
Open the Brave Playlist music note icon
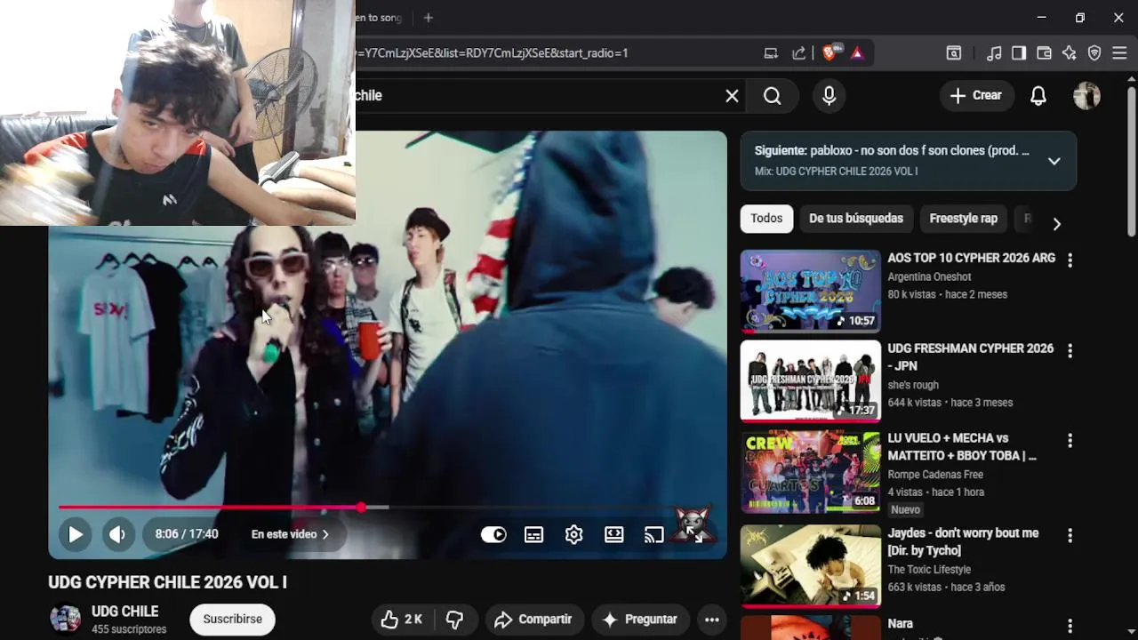coord(994,53)
